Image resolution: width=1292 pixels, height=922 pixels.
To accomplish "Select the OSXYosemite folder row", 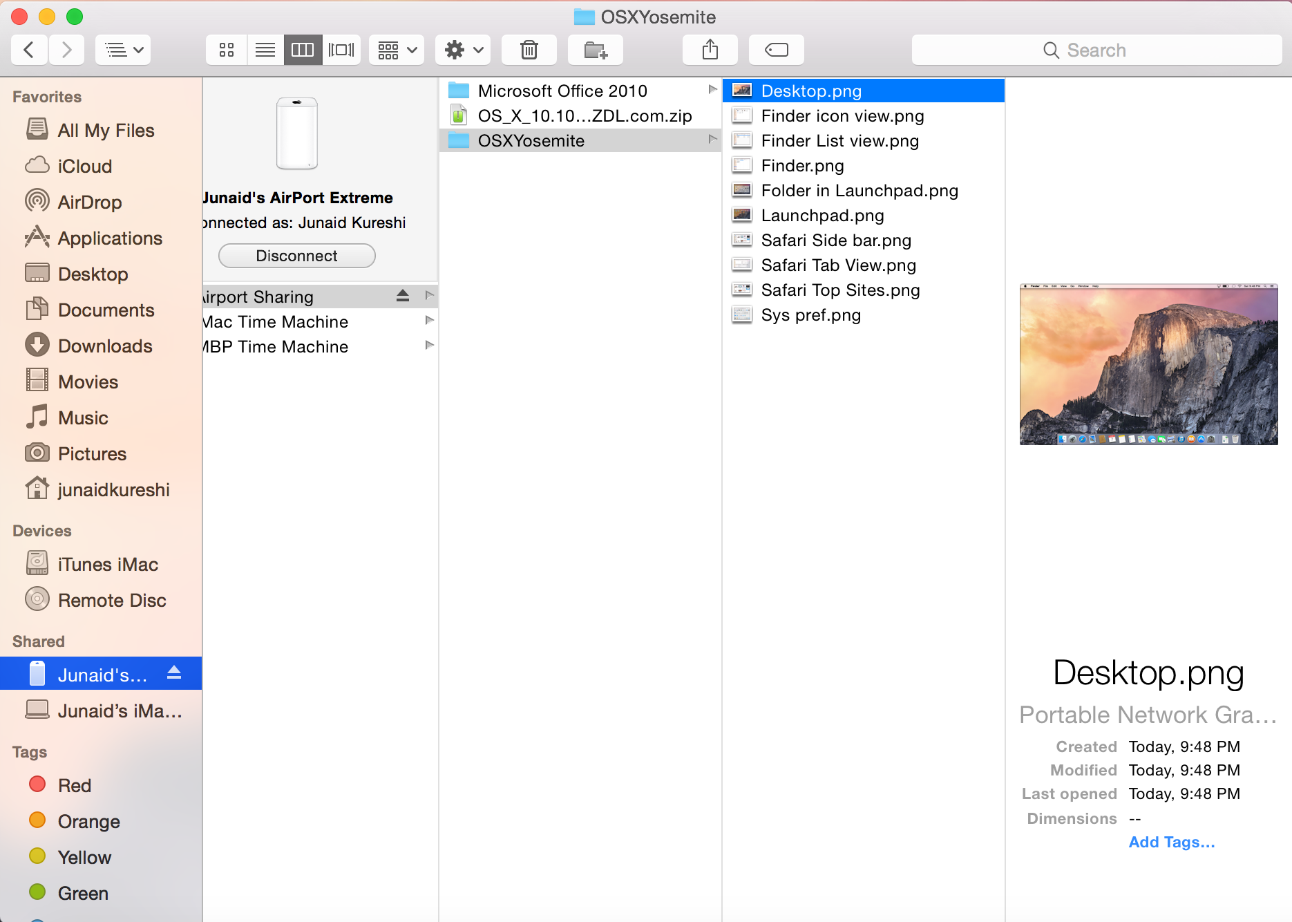I will coord(580,140).
